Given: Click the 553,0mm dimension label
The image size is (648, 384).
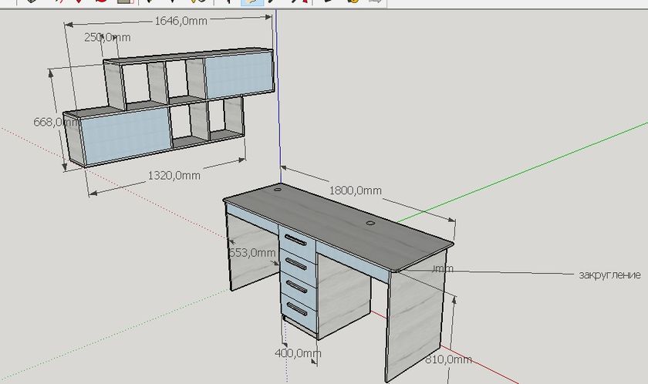Looking at the screenshot, I should [252, 252].
